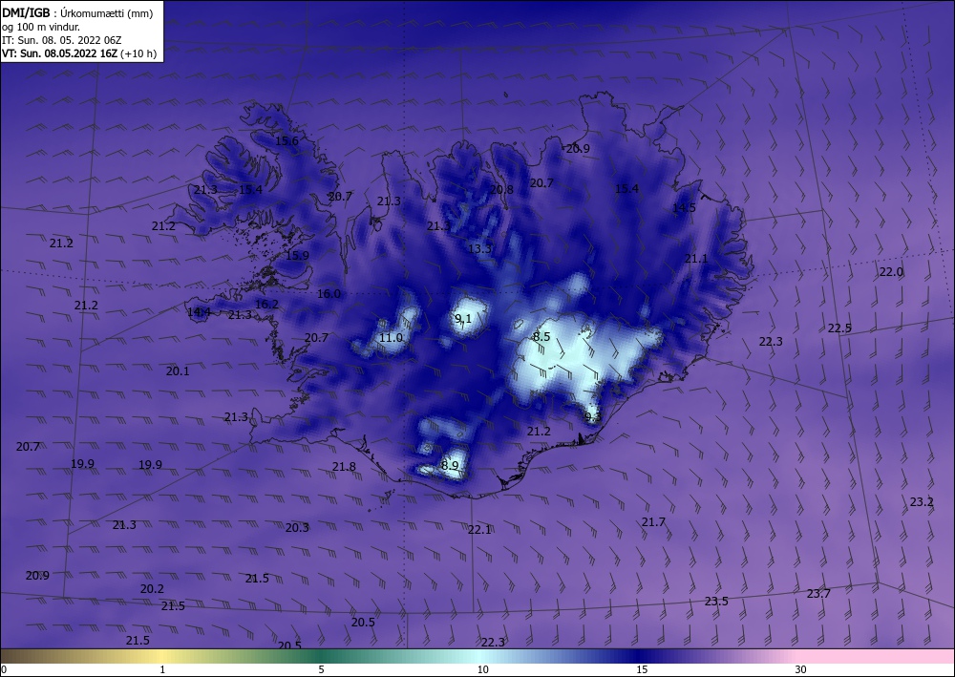Click the 21.7 value label

click(x=653, y=522)
